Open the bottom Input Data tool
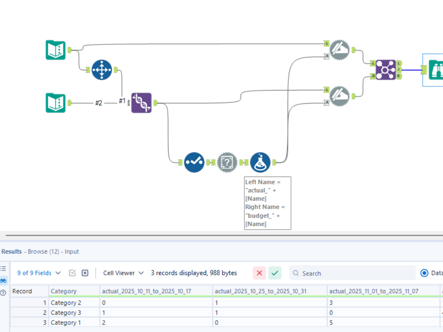Screen dimensions: 443x332 point(55,102)
